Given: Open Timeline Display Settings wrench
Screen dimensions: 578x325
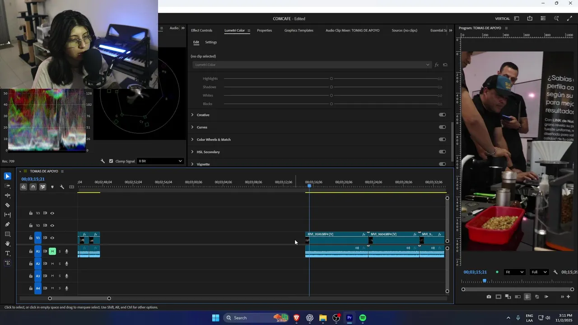Looking at the screenshot, I should 62,187.
